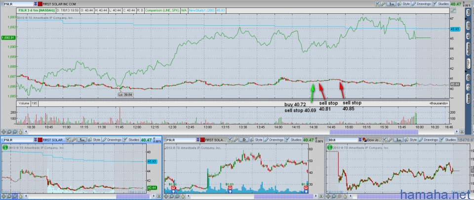Click the crosshair pan icon under main chart
The width and height of the screenshot is (474, 200).
pyautogui.click(x=3, y=132)
